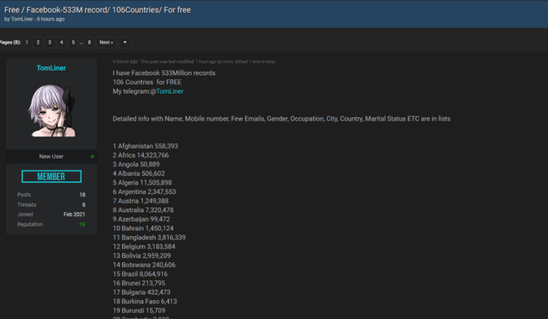Go to page 2 of thread

37,43
